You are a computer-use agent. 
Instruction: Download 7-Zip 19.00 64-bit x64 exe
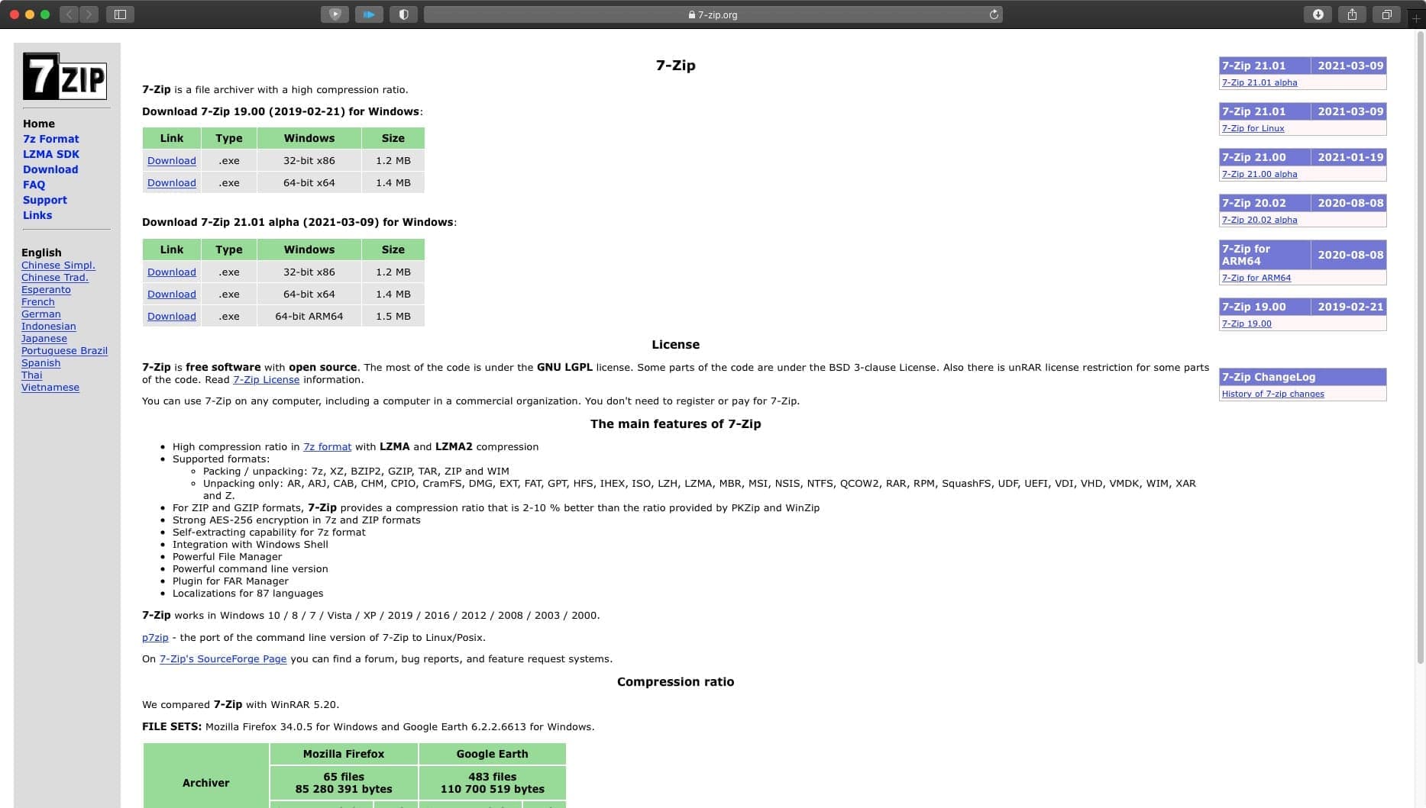(172, 183)
